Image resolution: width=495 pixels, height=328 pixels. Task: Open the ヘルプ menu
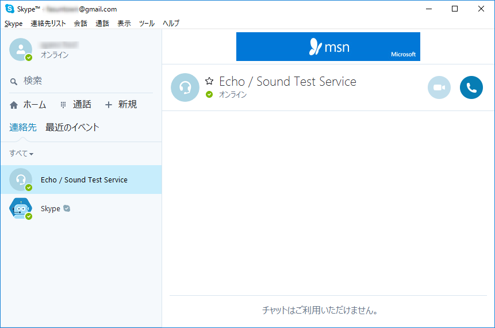tap(171, 24)
